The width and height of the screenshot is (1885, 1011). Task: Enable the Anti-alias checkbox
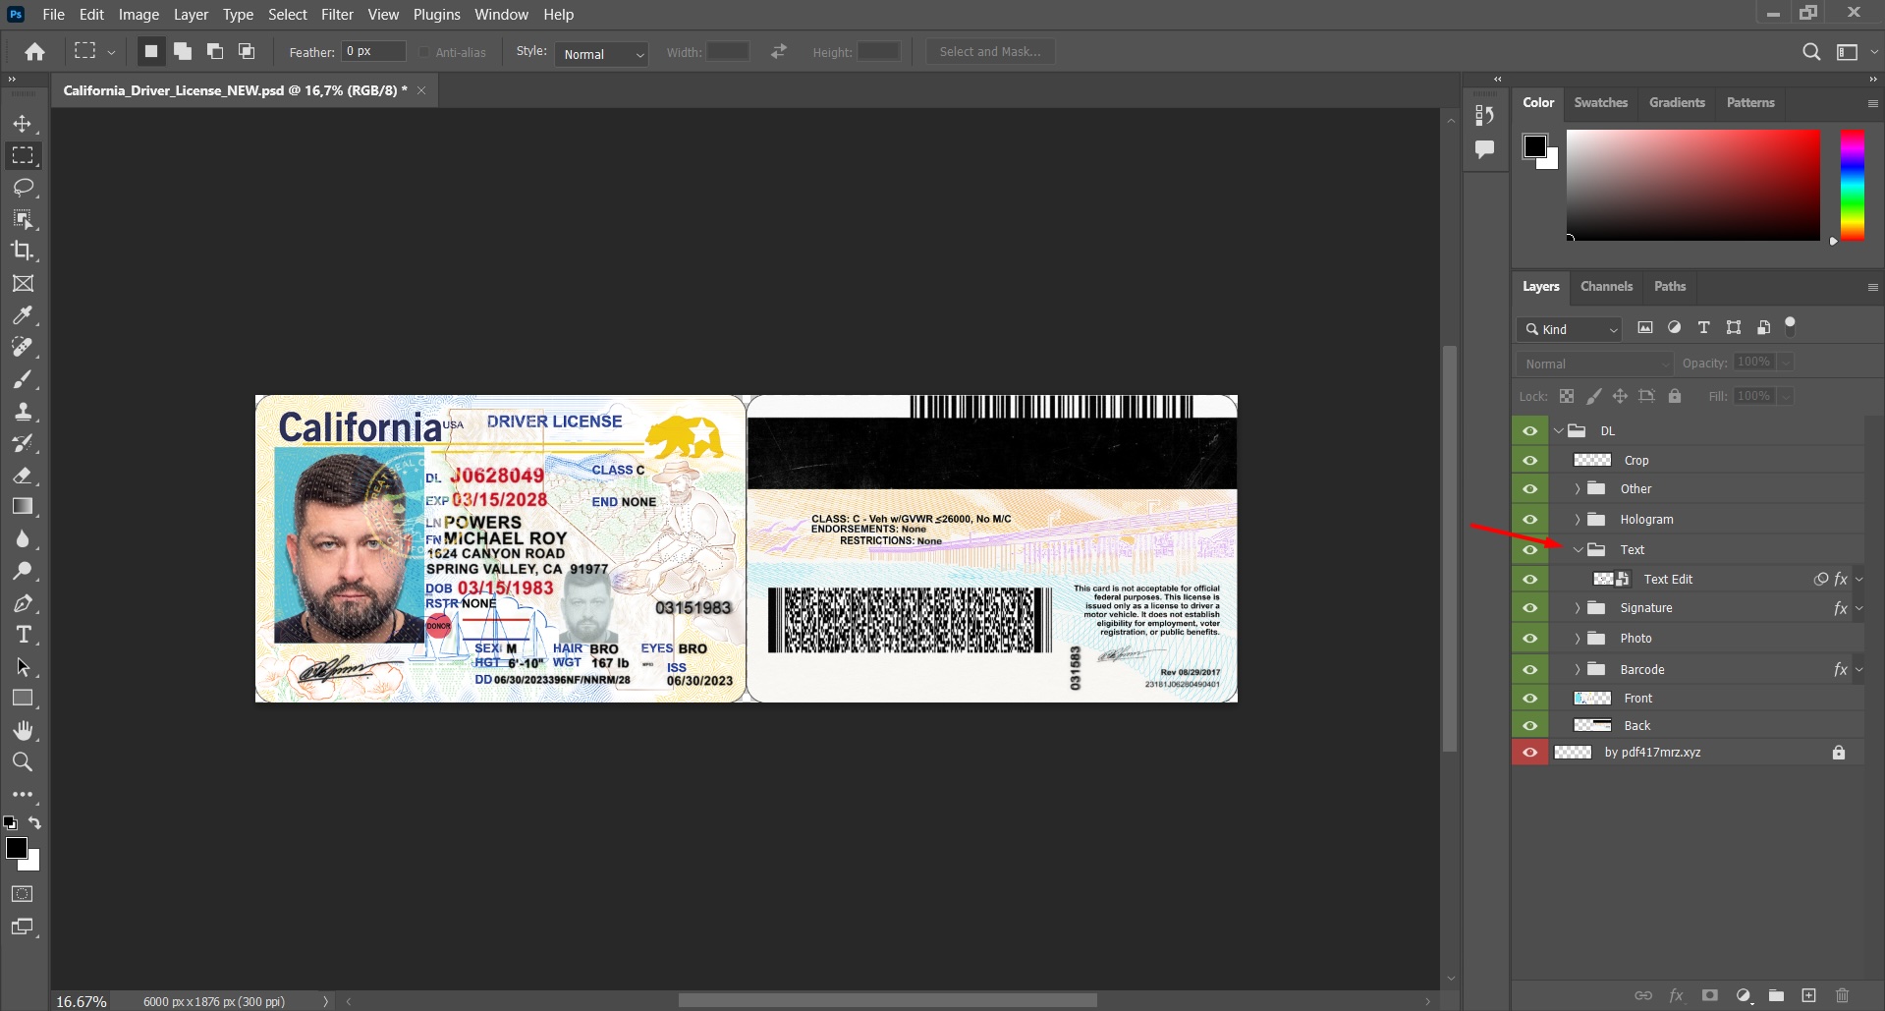[423, 52]
